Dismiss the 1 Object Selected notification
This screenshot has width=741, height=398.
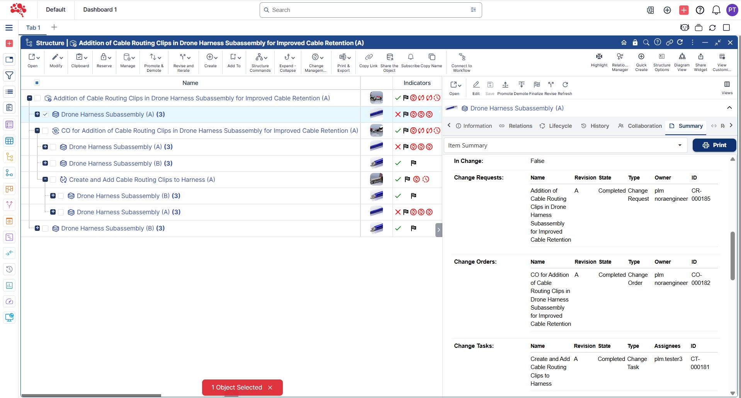click(270, 388)
